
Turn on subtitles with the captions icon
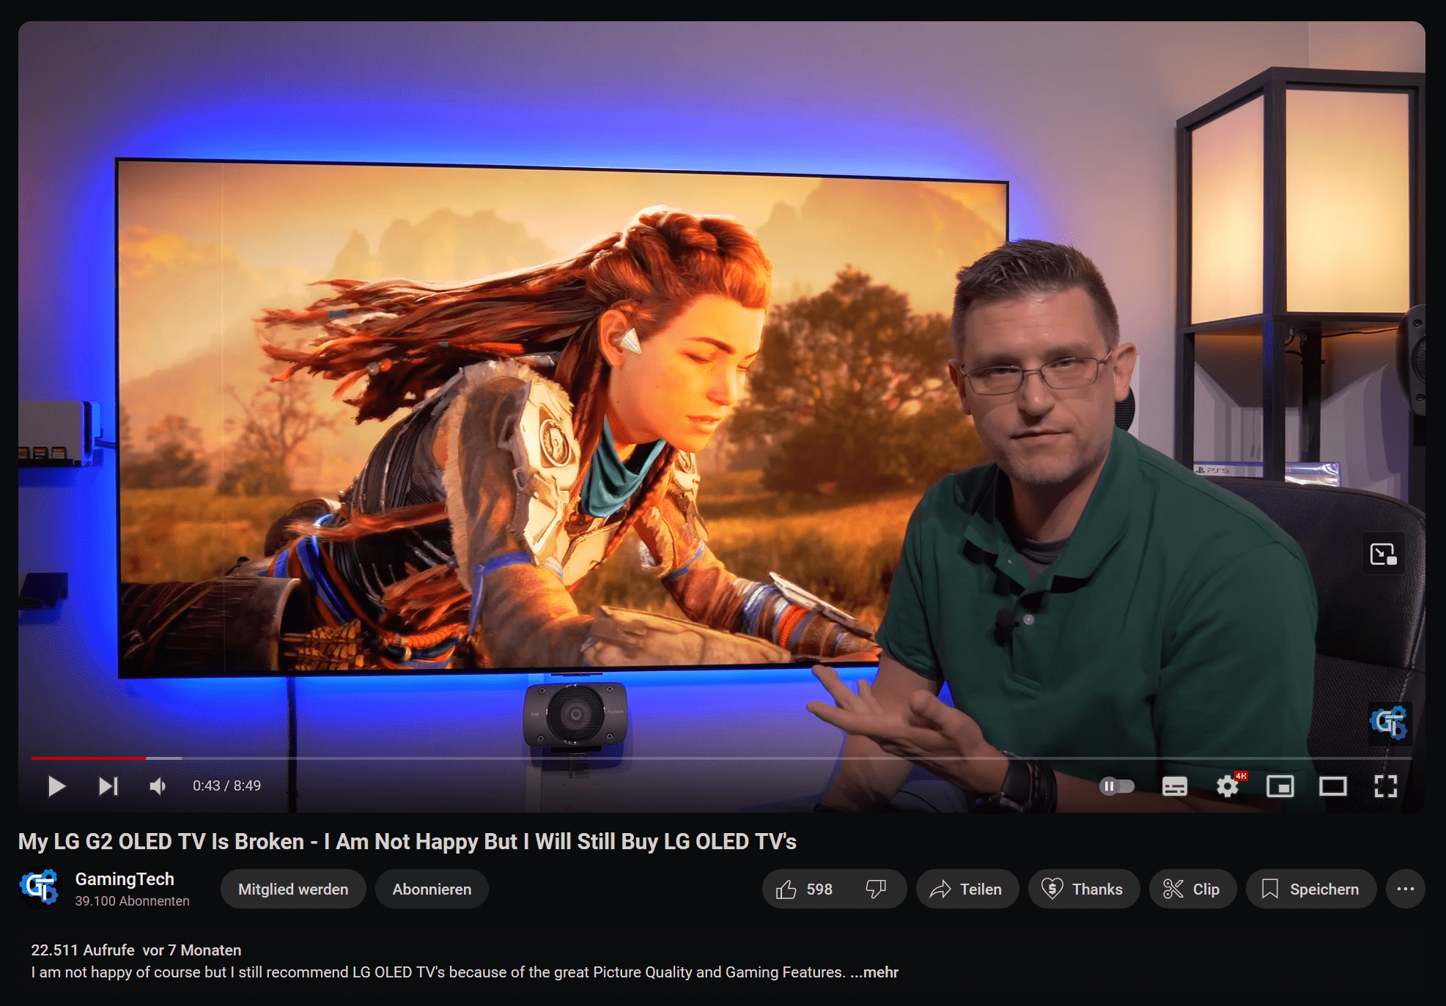1175,786
